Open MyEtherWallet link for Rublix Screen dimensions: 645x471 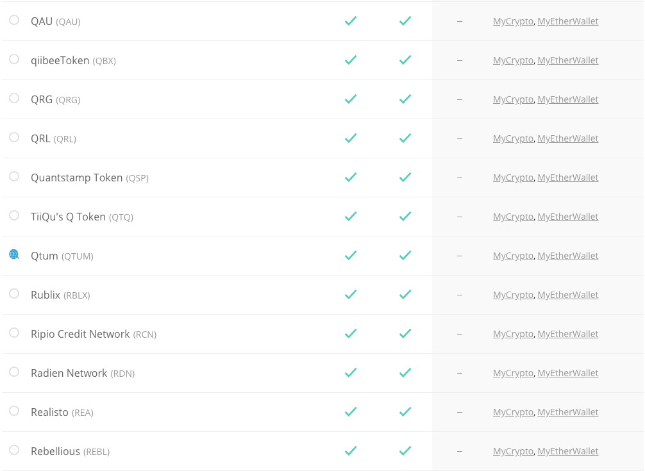click(567, 295)
